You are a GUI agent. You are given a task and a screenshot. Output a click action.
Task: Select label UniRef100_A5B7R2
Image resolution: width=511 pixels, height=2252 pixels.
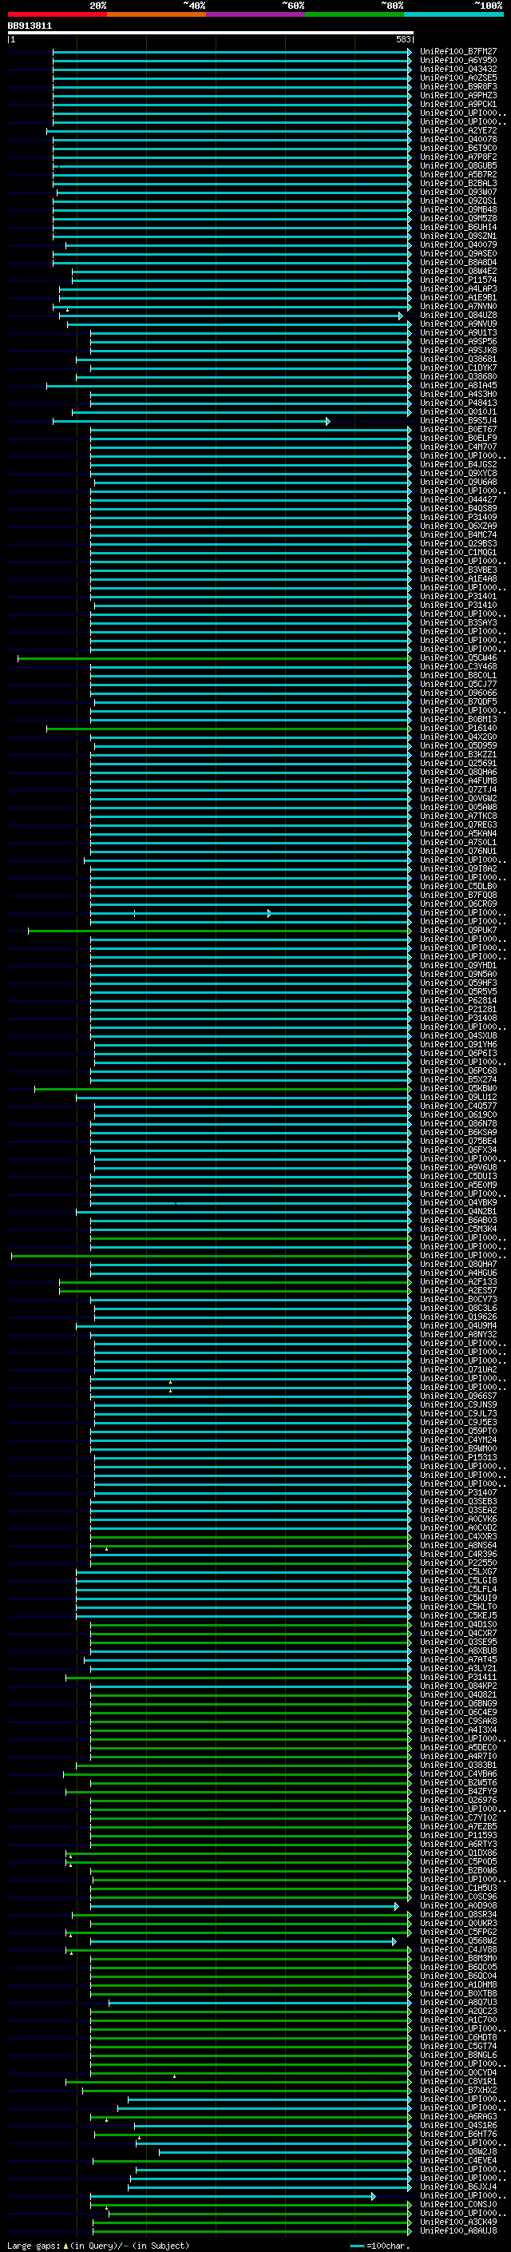(x=458, y=175)
